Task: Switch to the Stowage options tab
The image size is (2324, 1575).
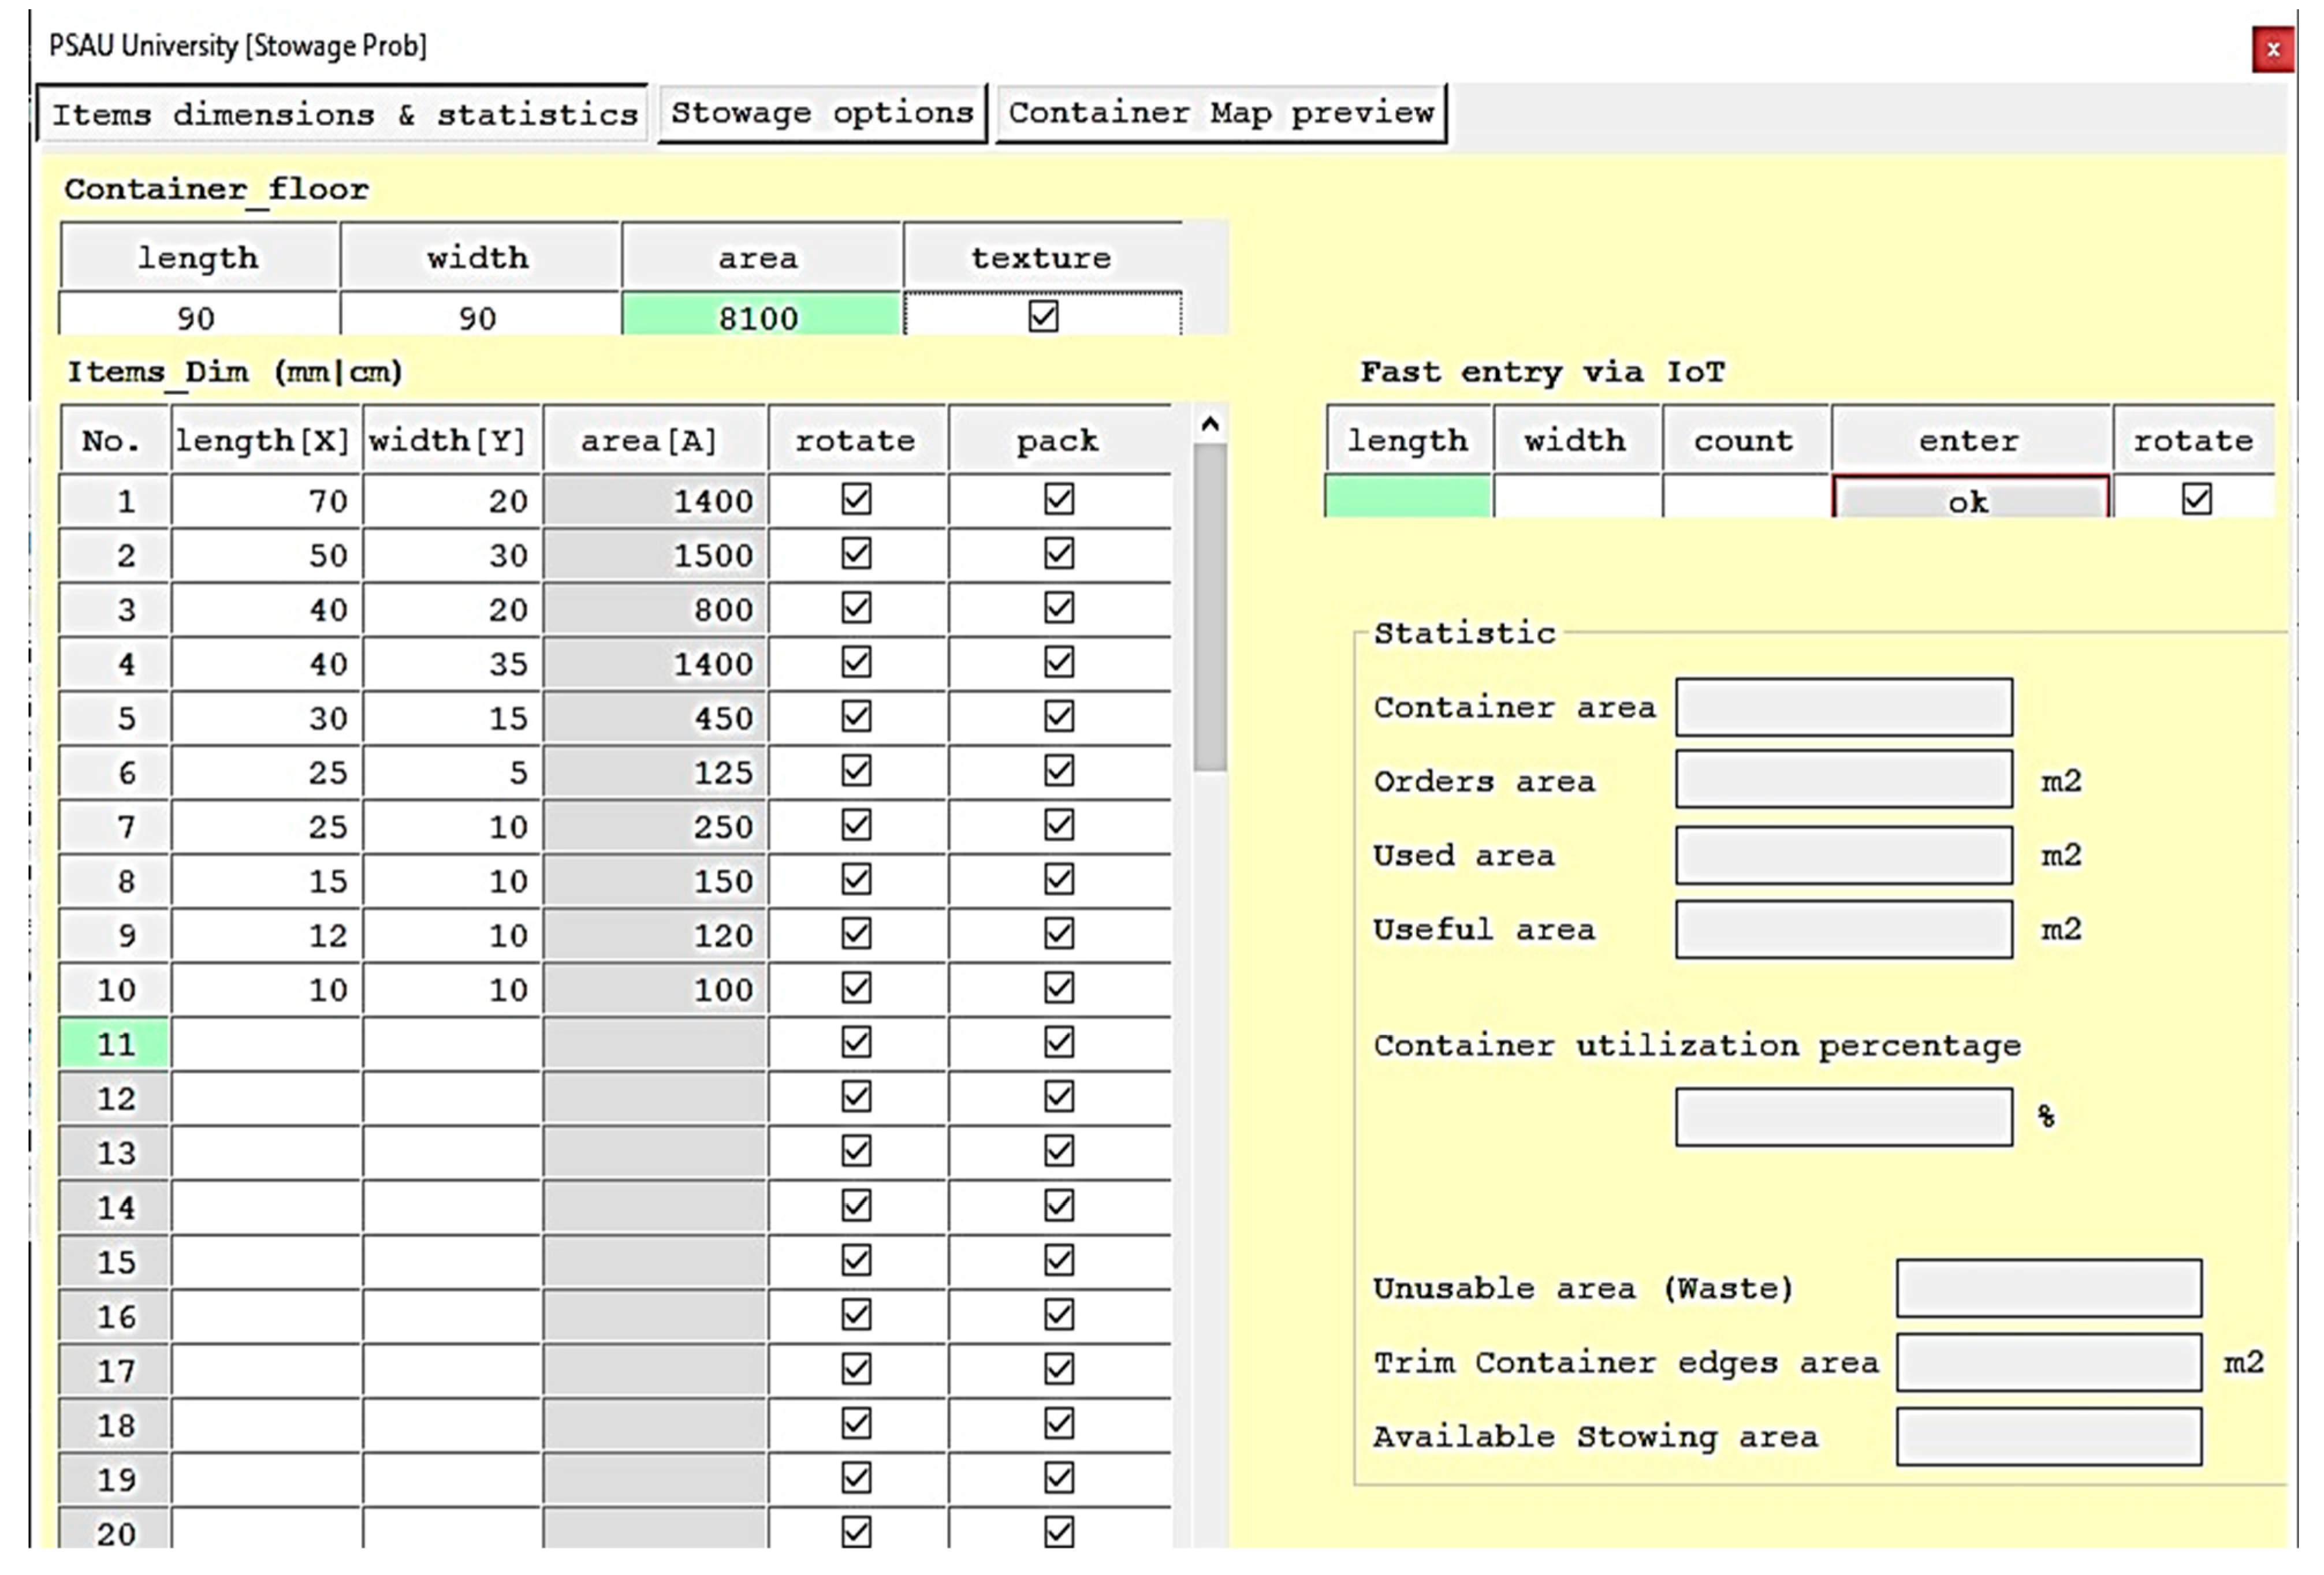Action: click(x=822, y=113)
